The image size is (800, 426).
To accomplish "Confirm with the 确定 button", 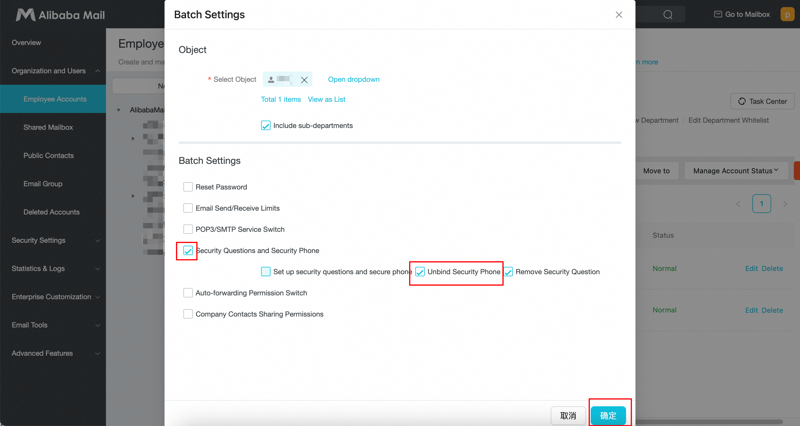I will (x=608, y=415).
